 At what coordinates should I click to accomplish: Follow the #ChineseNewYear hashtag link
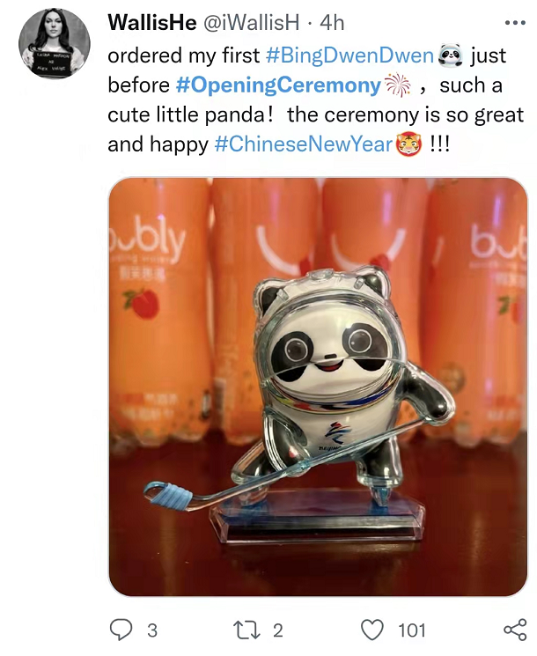pyautogui.click(x=304, y=144)
